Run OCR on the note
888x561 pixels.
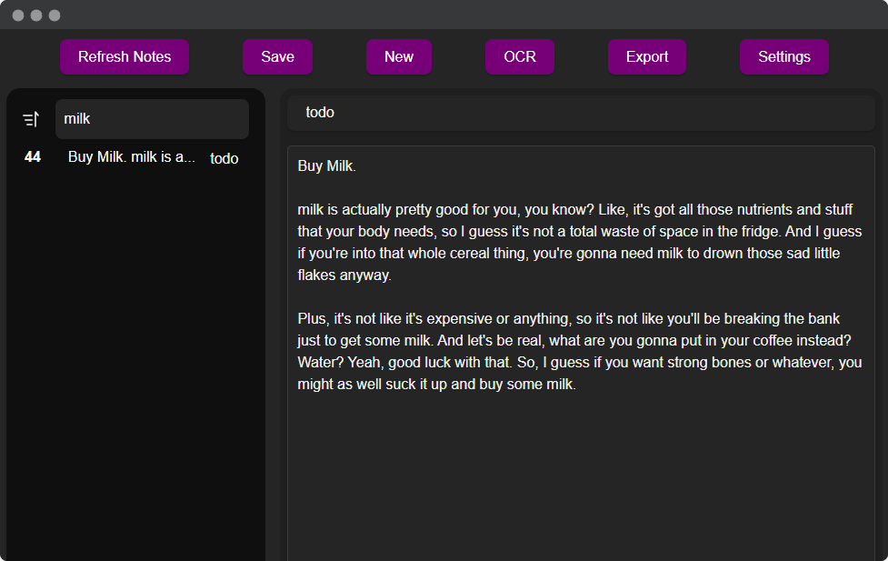(x=519, y=56)
